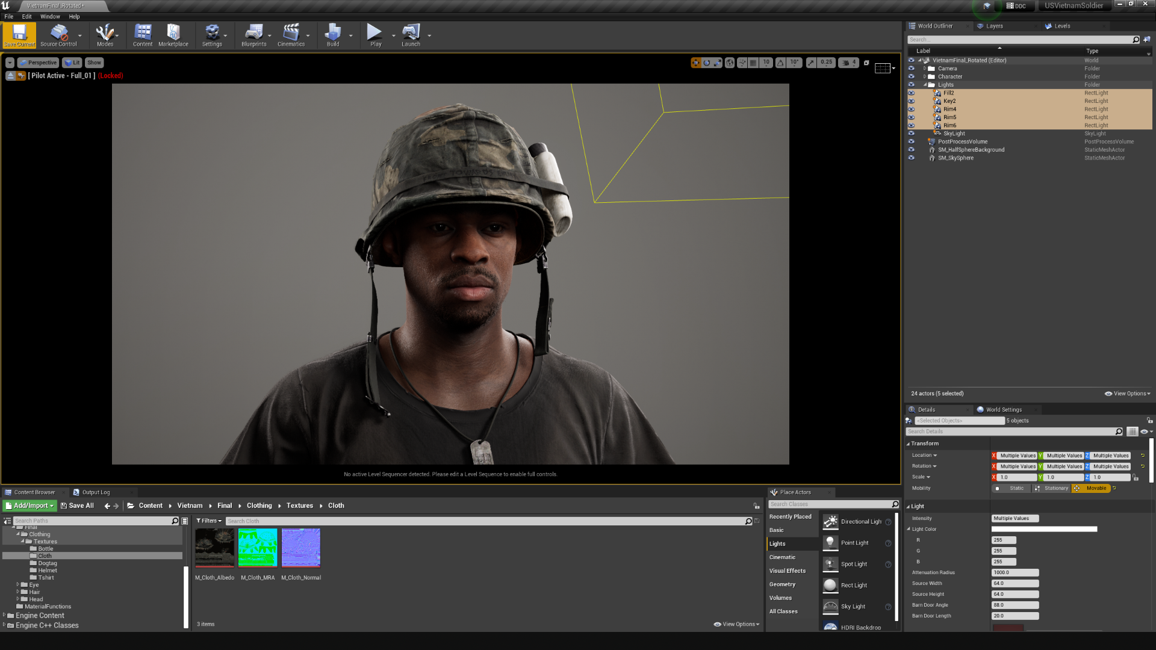Switch to the World Settings tab
This screenshot has width=1156, height=650.
pyautogui.click(x=1003, y=410)
